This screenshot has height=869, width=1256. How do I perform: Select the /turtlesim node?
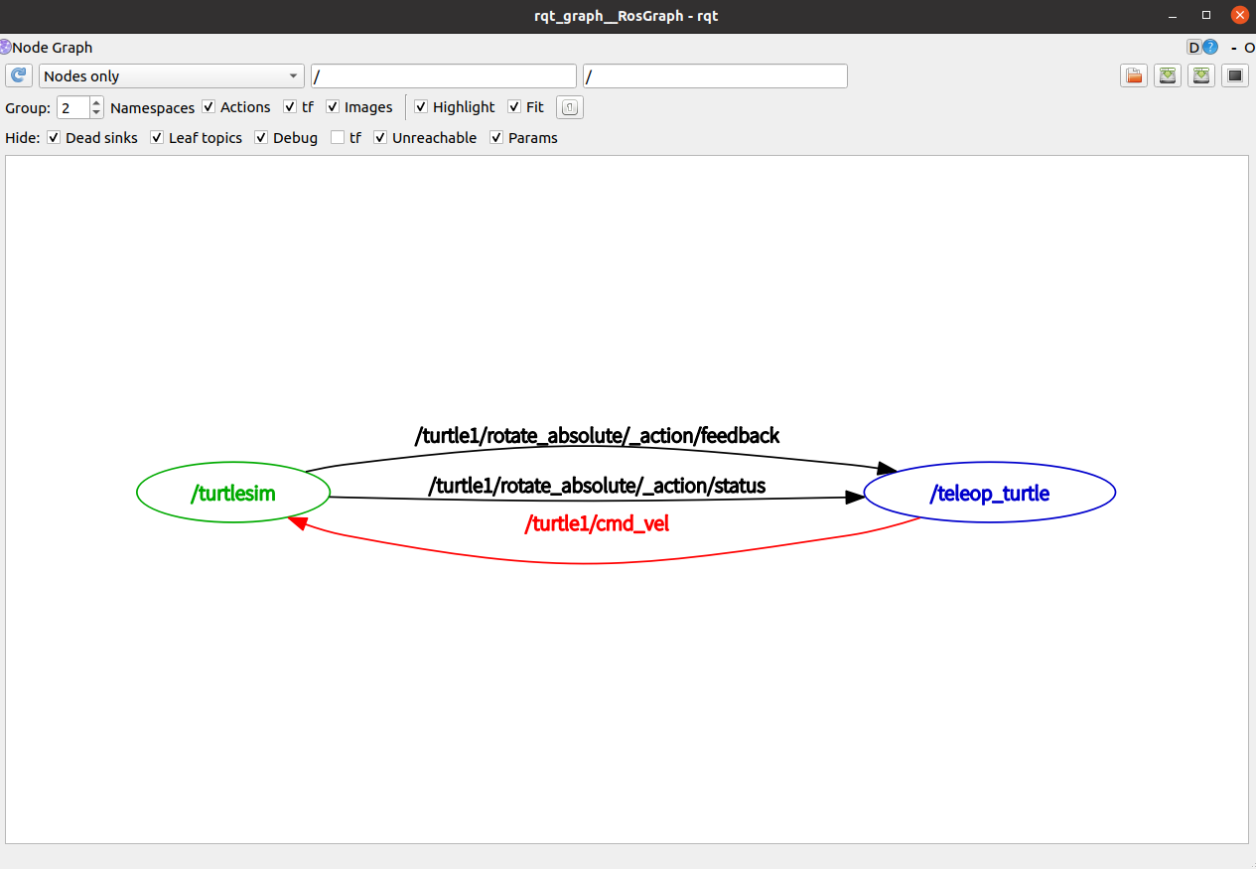tap(232, 493)
